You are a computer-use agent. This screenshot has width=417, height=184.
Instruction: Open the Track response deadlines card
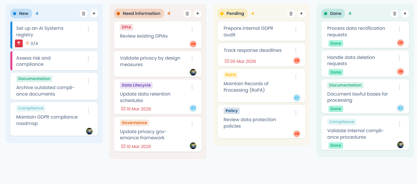click(x=261, y=55)
